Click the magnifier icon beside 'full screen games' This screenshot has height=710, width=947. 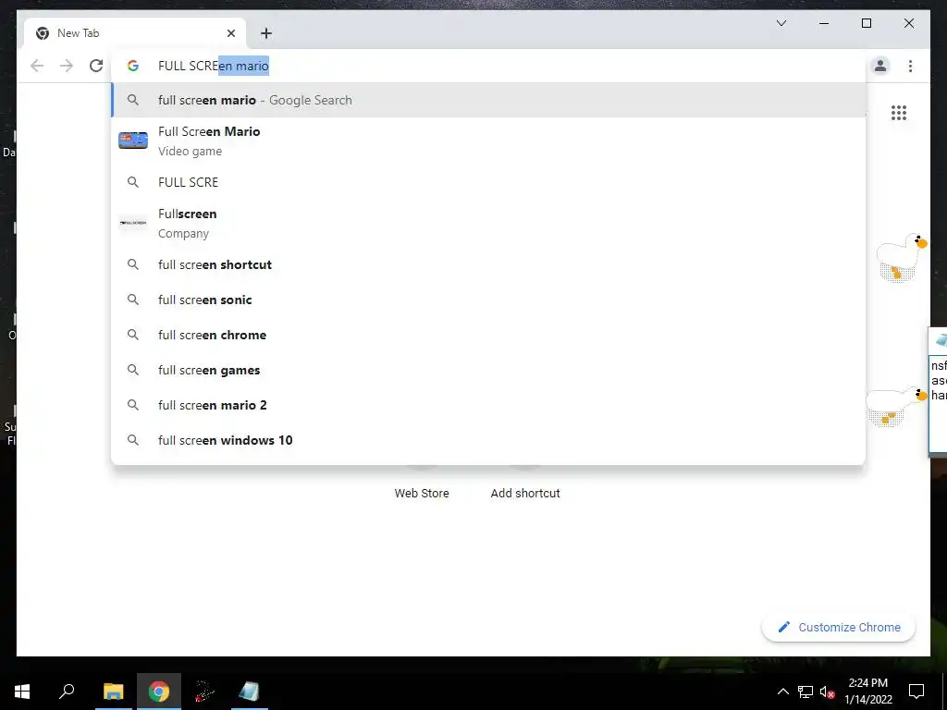pos(133,370)
